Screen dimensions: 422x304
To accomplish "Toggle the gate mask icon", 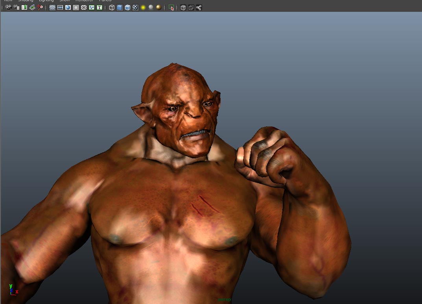I will 76,7.
